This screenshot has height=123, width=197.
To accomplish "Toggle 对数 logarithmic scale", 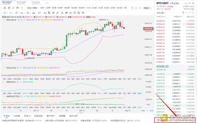I will pyautogui.click(x=143, y=111).
